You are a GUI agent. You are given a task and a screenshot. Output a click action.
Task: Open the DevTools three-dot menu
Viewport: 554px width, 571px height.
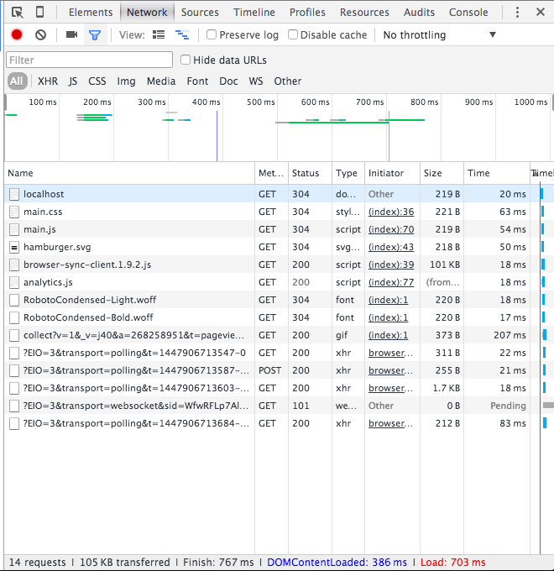pyautogui.click(x=517, y=12)
